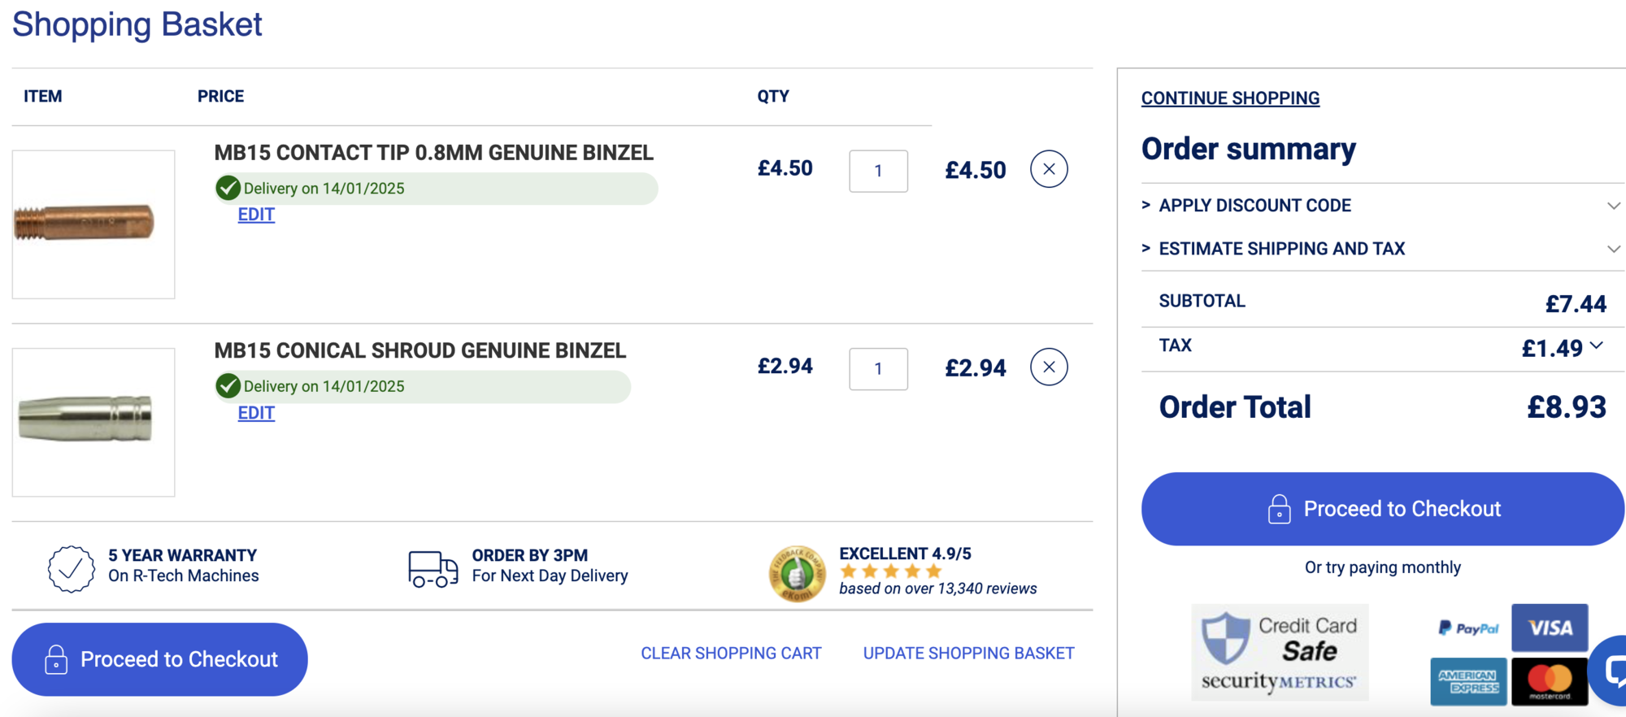Click the American Express icon
1626x717 pixels.
pyautogui.click(x=1468, y=681)
